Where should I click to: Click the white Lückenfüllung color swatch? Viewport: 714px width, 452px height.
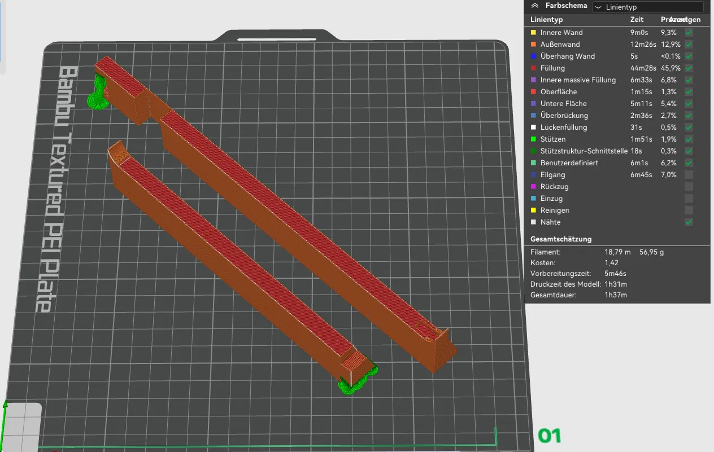533,128
